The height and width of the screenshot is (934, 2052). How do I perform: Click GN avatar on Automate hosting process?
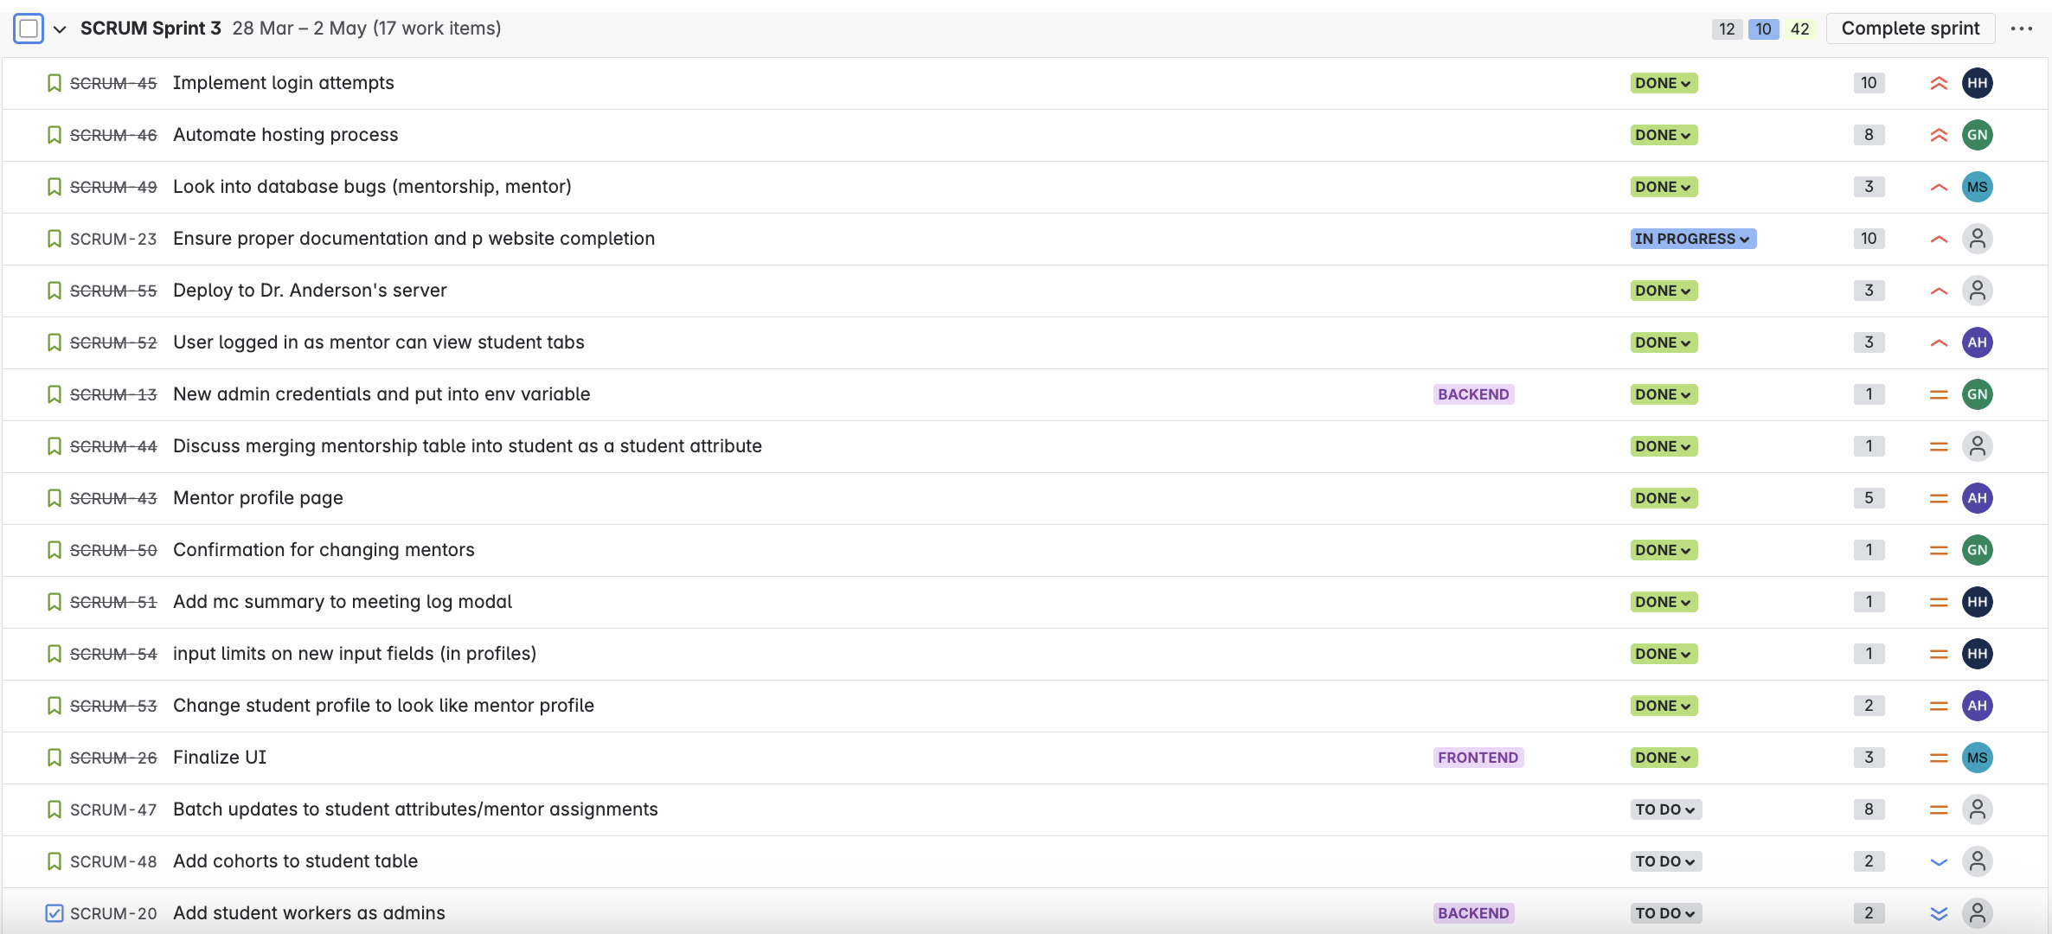1978,135
